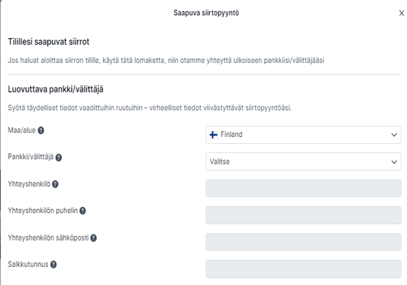The width and height of the screenshot is (407, 285).
Task: Select the Yhteyshenkilön sähköposti text box
Action: [x=303, y=242]
